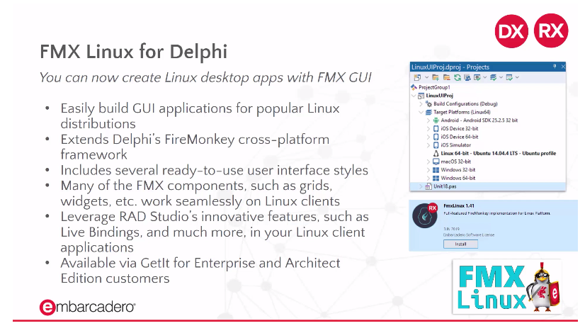Collapse the Target Platforms node
This screenshot has width=585, height=333.
click(421, 112)
